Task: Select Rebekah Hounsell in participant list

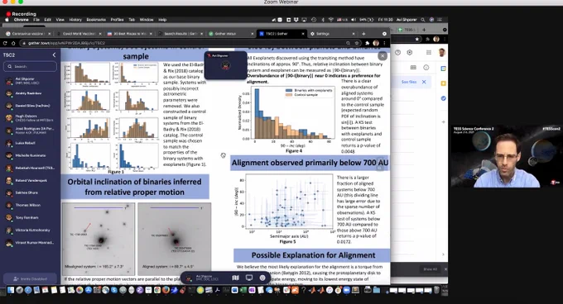Action: click(x=30, y=168)
